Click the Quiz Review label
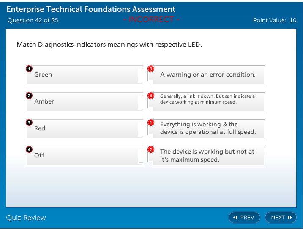 pyautogui.click(x=26, y=217)
